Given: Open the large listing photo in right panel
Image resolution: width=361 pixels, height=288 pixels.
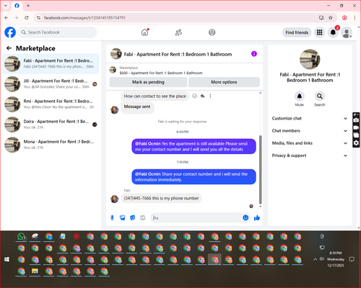Looking at the screenshot, I should pyautogui.click(x=310, y=59).
